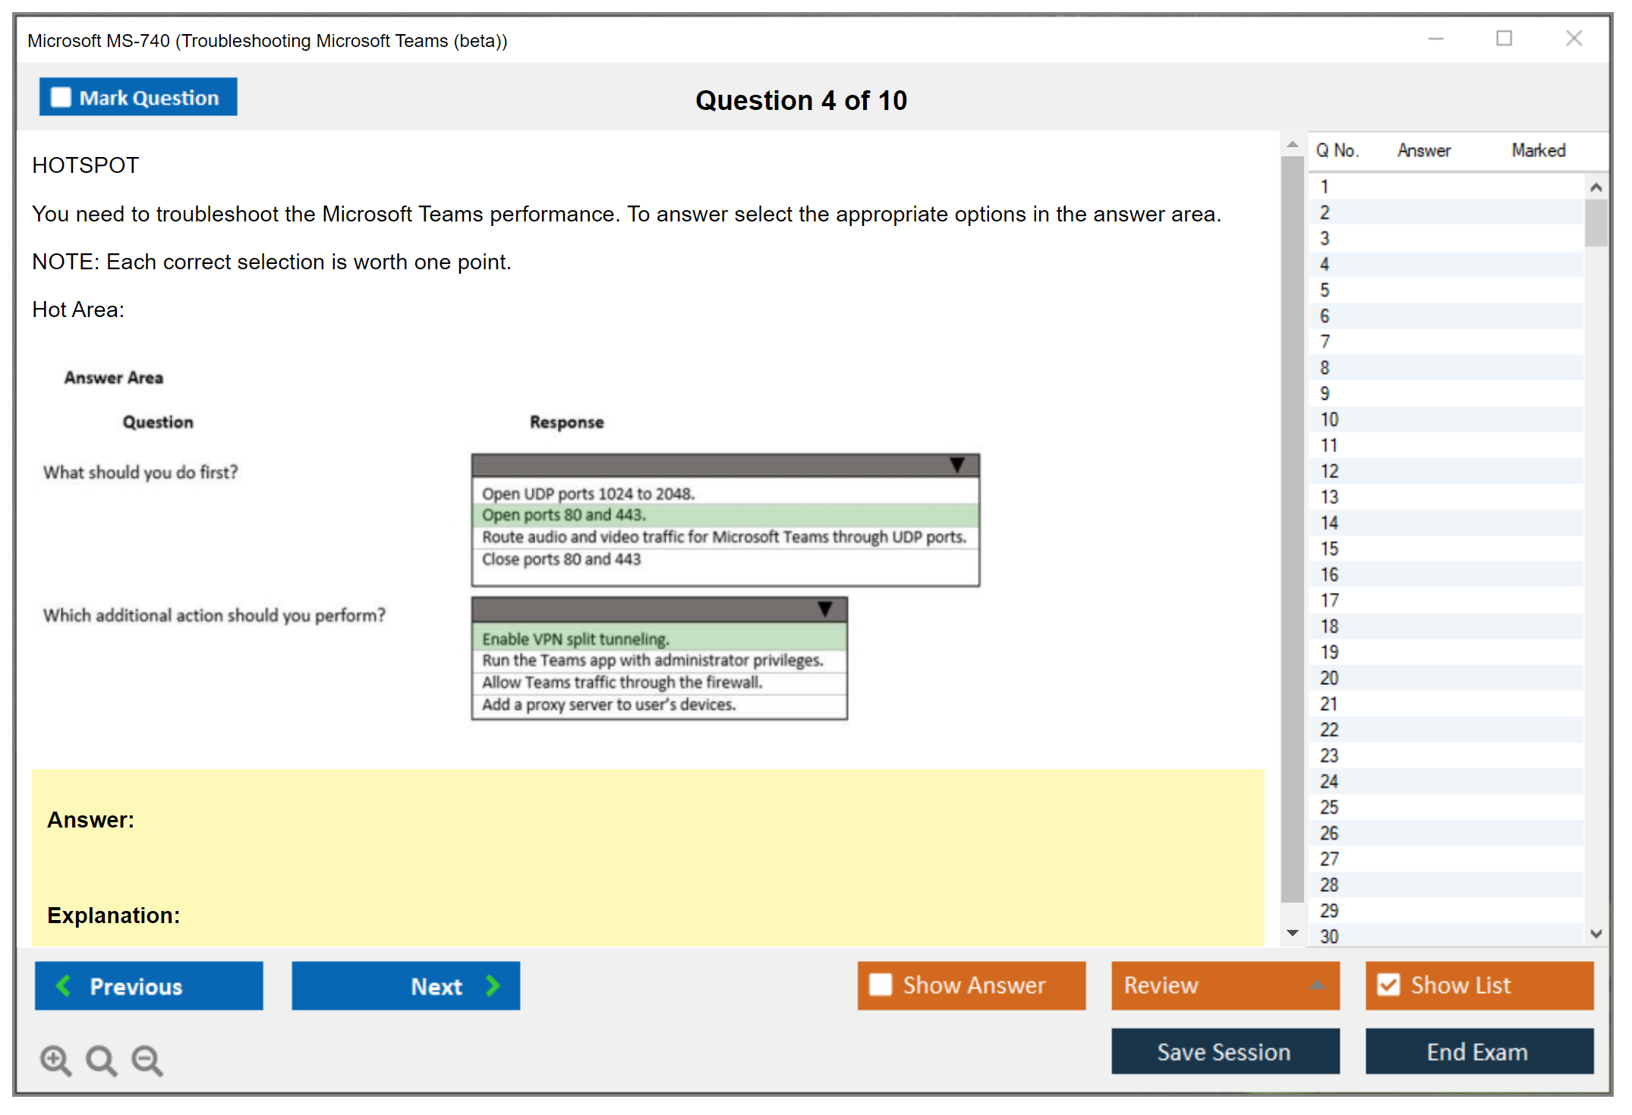Toggle the Mark Question checkbox
The height and width of the screenshot is (1115, 1632).
(61, 97)
